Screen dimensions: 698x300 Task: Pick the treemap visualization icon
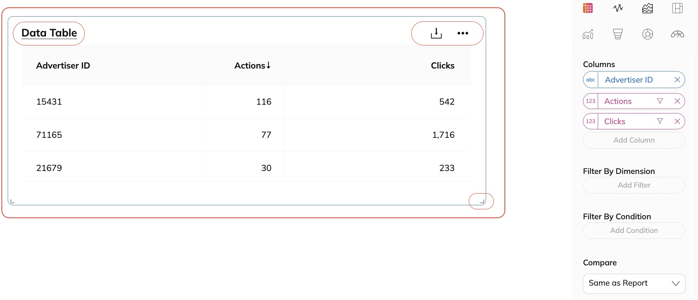pos(677,8)
